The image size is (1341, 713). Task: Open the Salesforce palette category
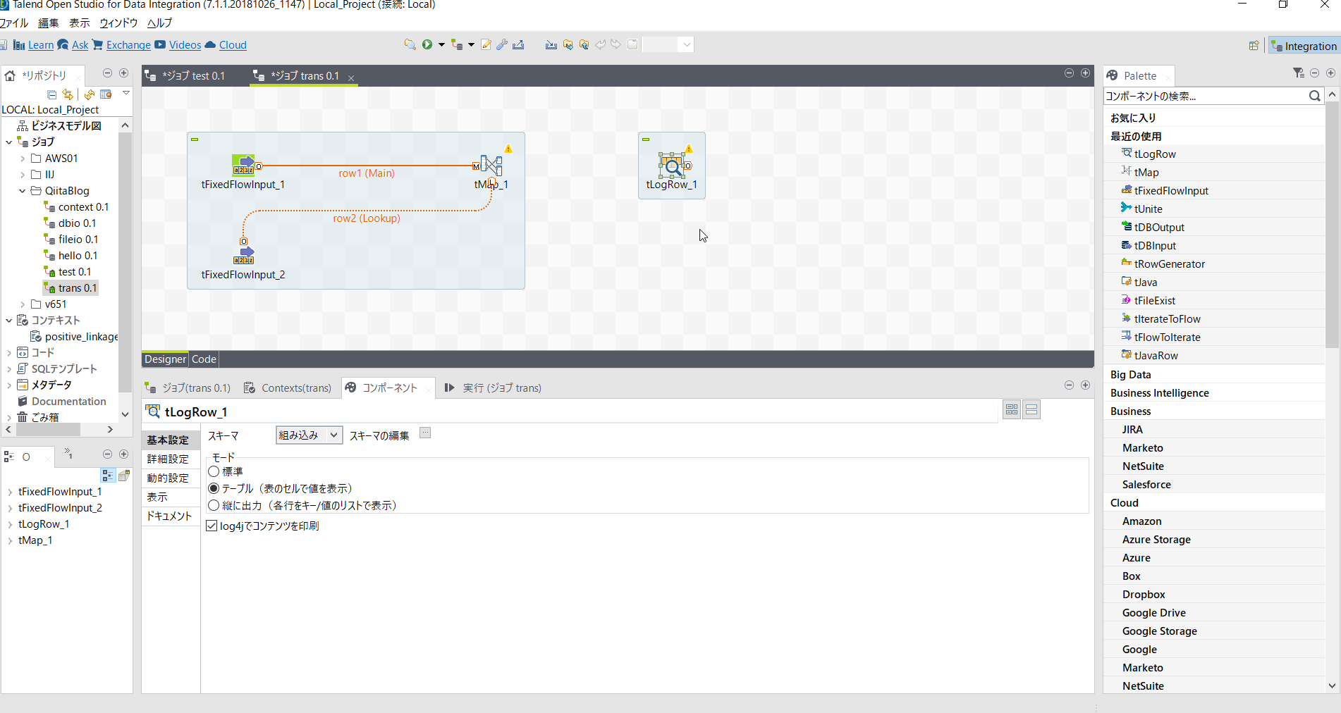pyautogui.click(x=1146, y=485)
